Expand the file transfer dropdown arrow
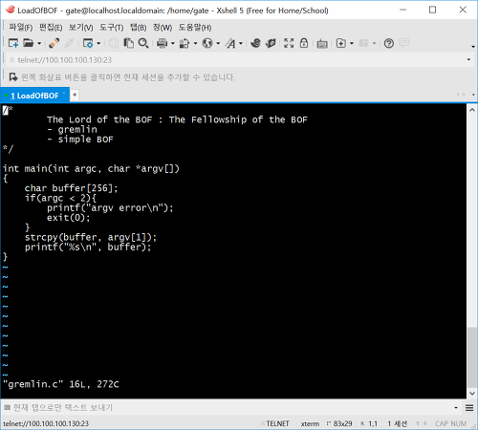Screen dimensions: 478x430 point(195,43)
